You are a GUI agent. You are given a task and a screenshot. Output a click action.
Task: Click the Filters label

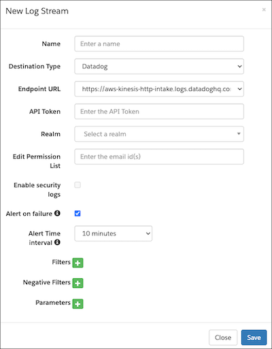click(x=61, y=262)
